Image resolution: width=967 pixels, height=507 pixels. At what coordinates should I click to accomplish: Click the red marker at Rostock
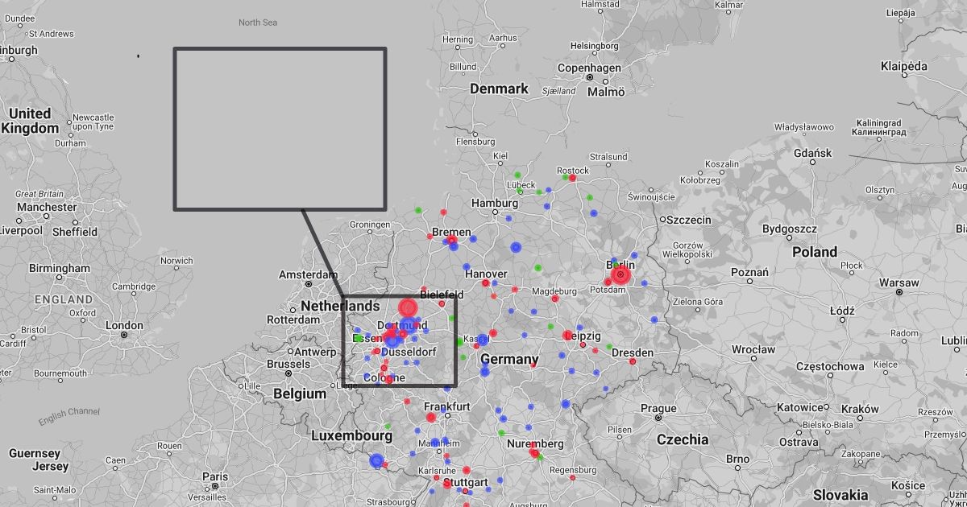(x=572, y=179)
